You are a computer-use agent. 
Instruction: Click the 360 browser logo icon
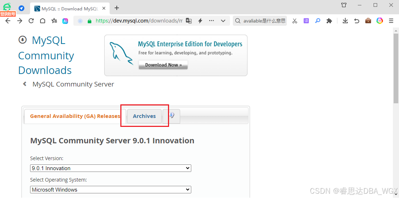tap(7, 7)
